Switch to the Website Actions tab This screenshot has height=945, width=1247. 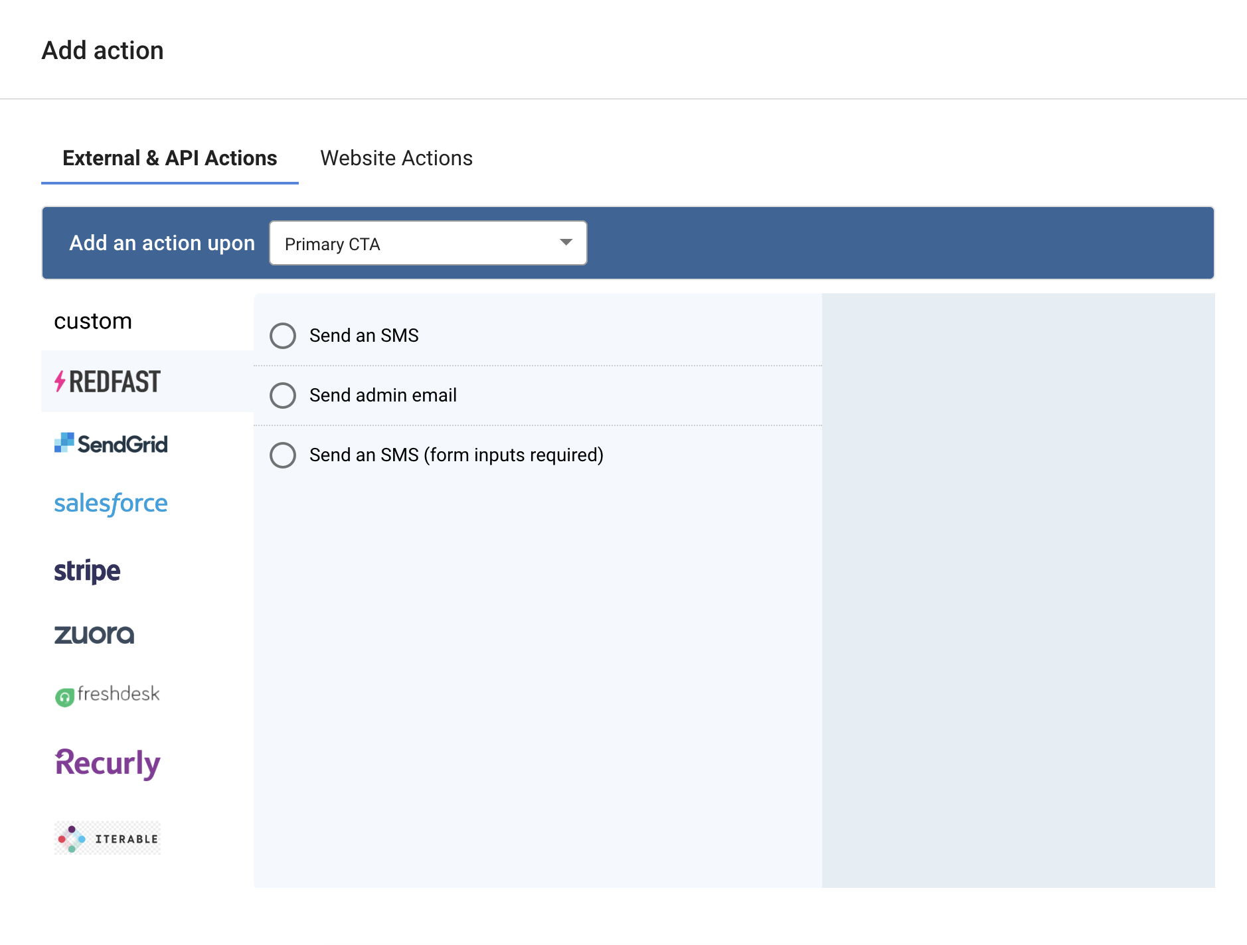click(x=396, y=158)
